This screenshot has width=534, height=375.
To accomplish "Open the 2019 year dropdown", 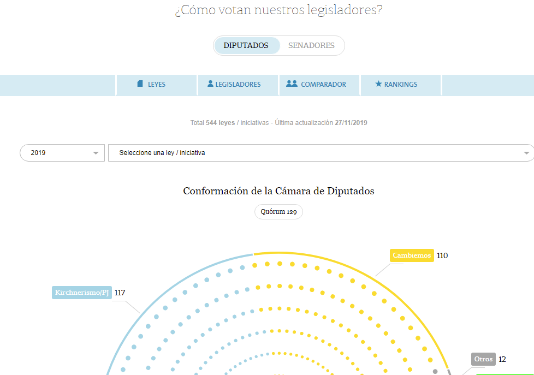I will (62, 153).
